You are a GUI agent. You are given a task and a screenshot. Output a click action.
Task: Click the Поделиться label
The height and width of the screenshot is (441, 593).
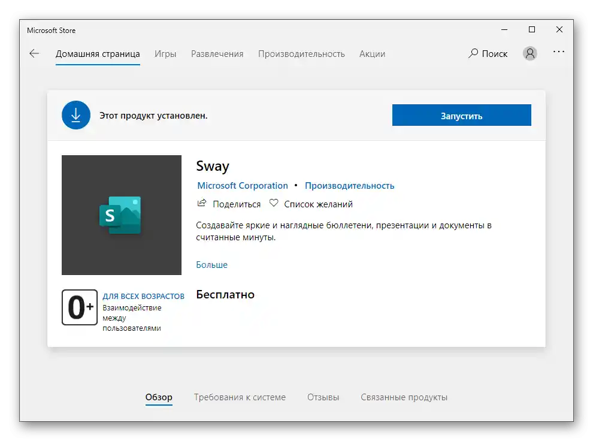[x=237, y=204]
